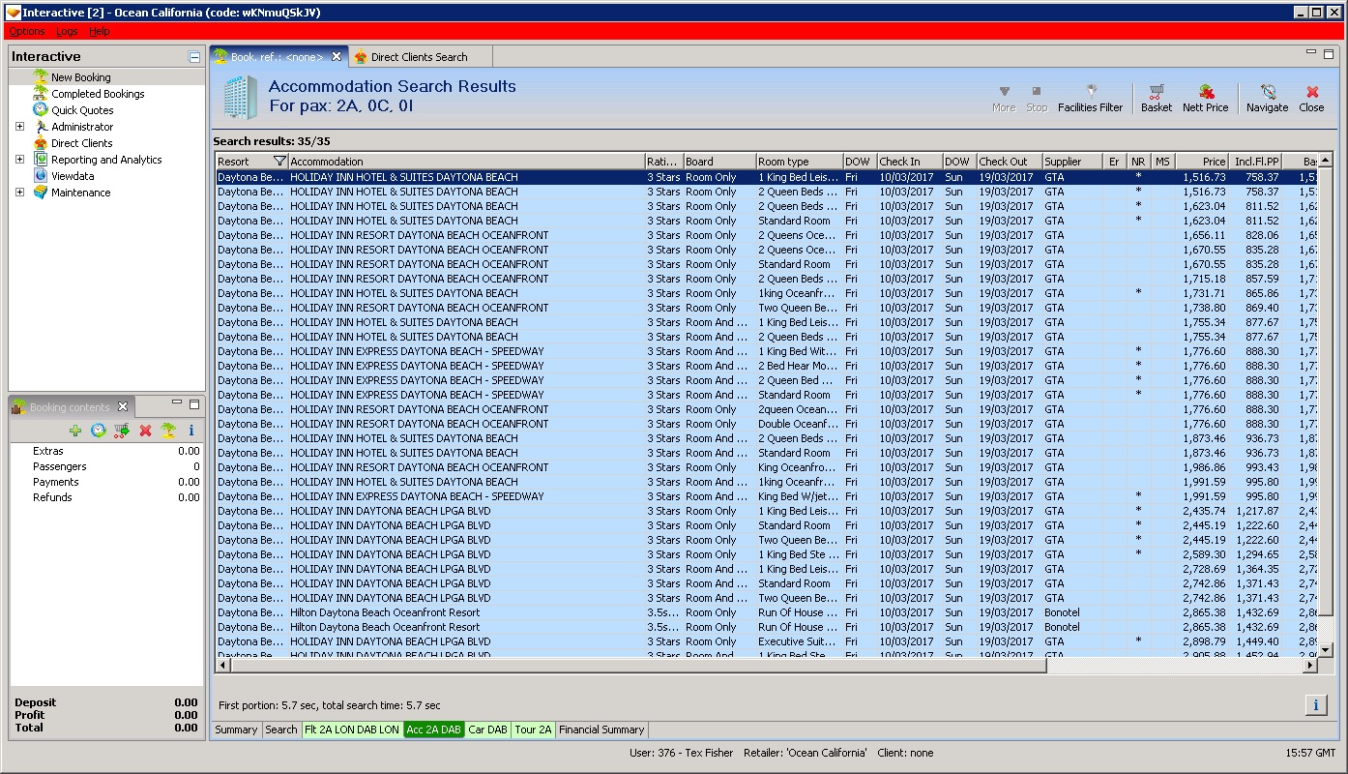The image size is (1348, 774).
Task: Close the Booking contents panel tab
Action: coord(123,406)
